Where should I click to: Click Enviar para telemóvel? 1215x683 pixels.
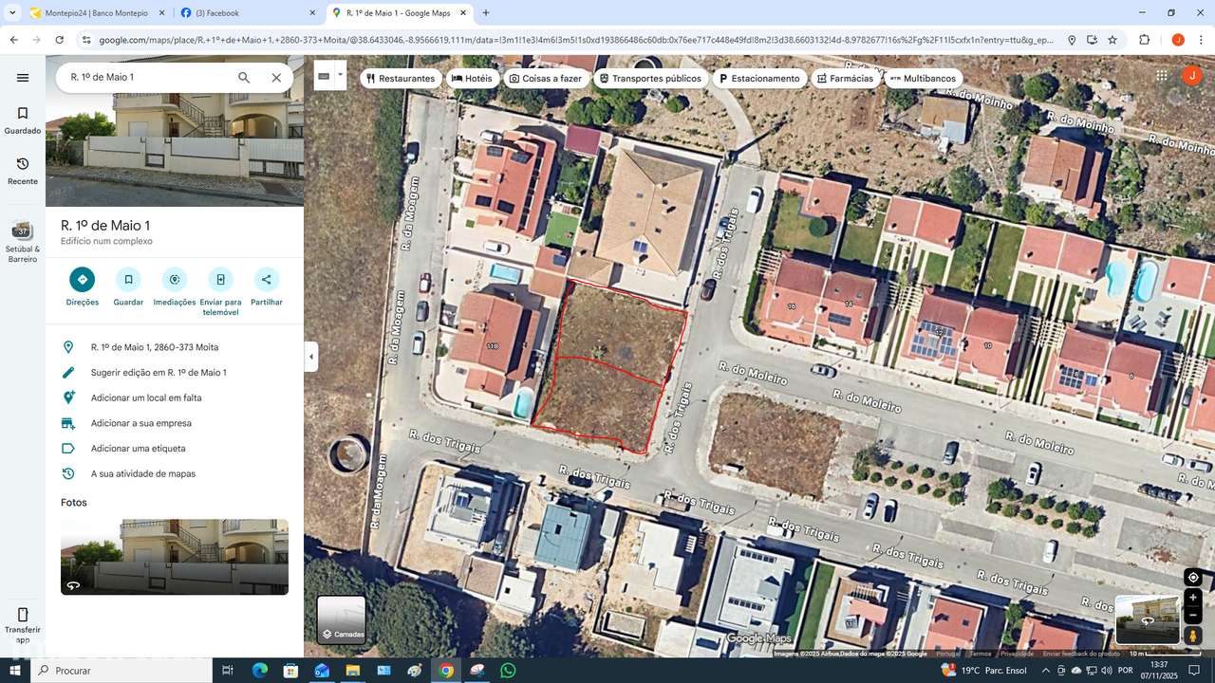pos(220,291)
